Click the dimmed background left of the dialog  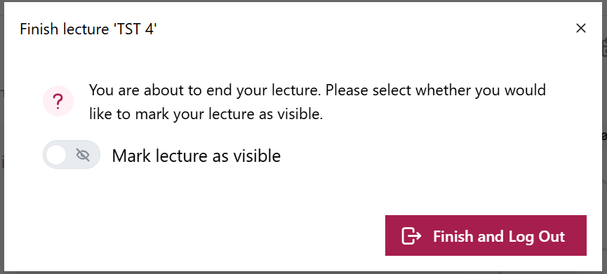[x=2, y=137]
